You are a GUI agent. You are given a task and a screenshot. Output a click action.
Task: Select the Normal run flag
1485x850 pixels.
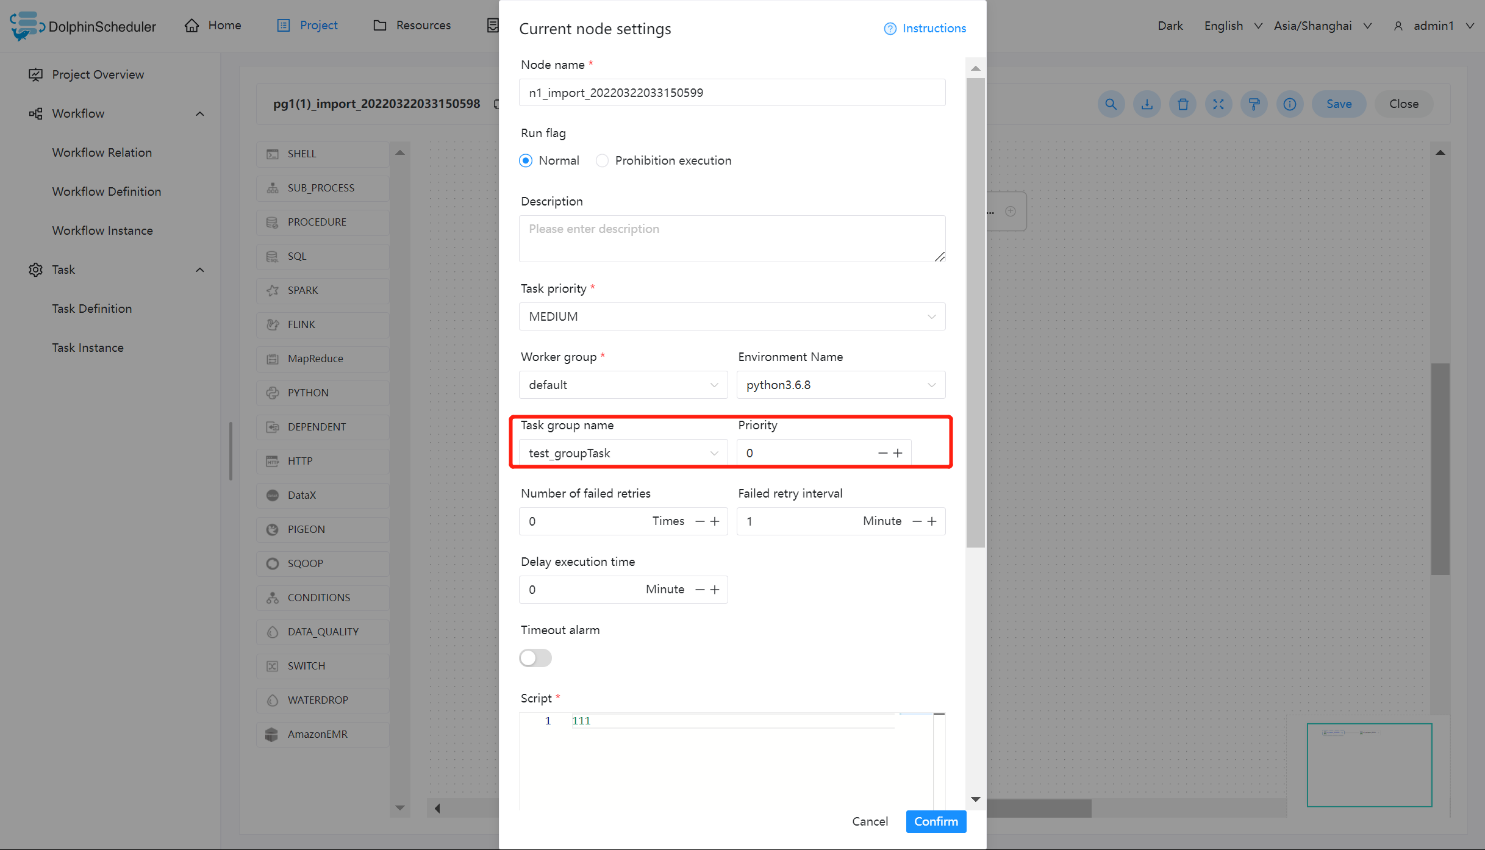point(526,160)
